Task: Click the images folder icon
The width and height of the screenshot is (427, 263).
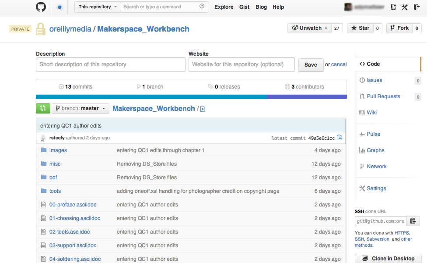Action: [44, 150]
